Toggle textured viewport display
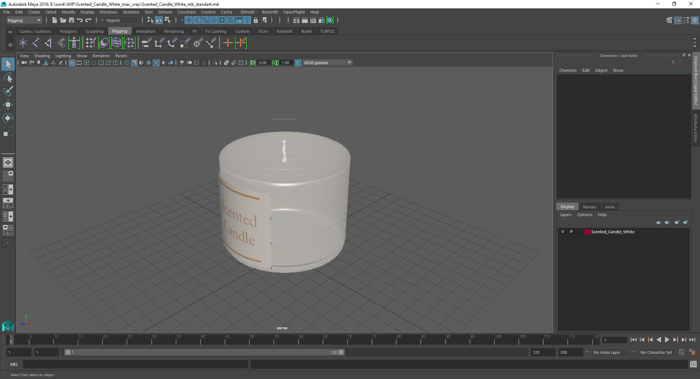This screenshot has width=700, height=379. [156, 63]
